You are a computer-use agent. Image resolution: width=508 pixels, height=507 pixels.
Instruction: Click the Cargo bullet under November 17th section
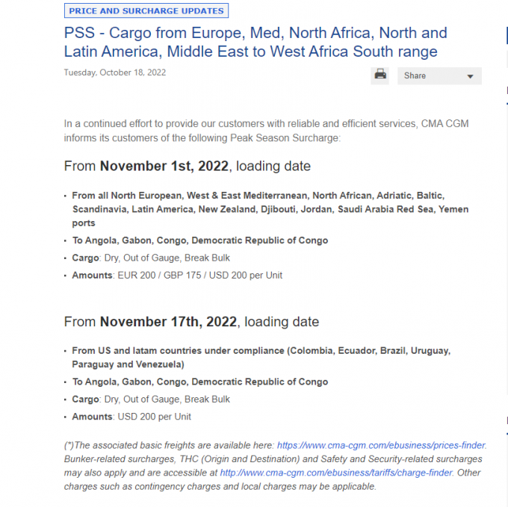pyautogui.click(x=151, y=399)
